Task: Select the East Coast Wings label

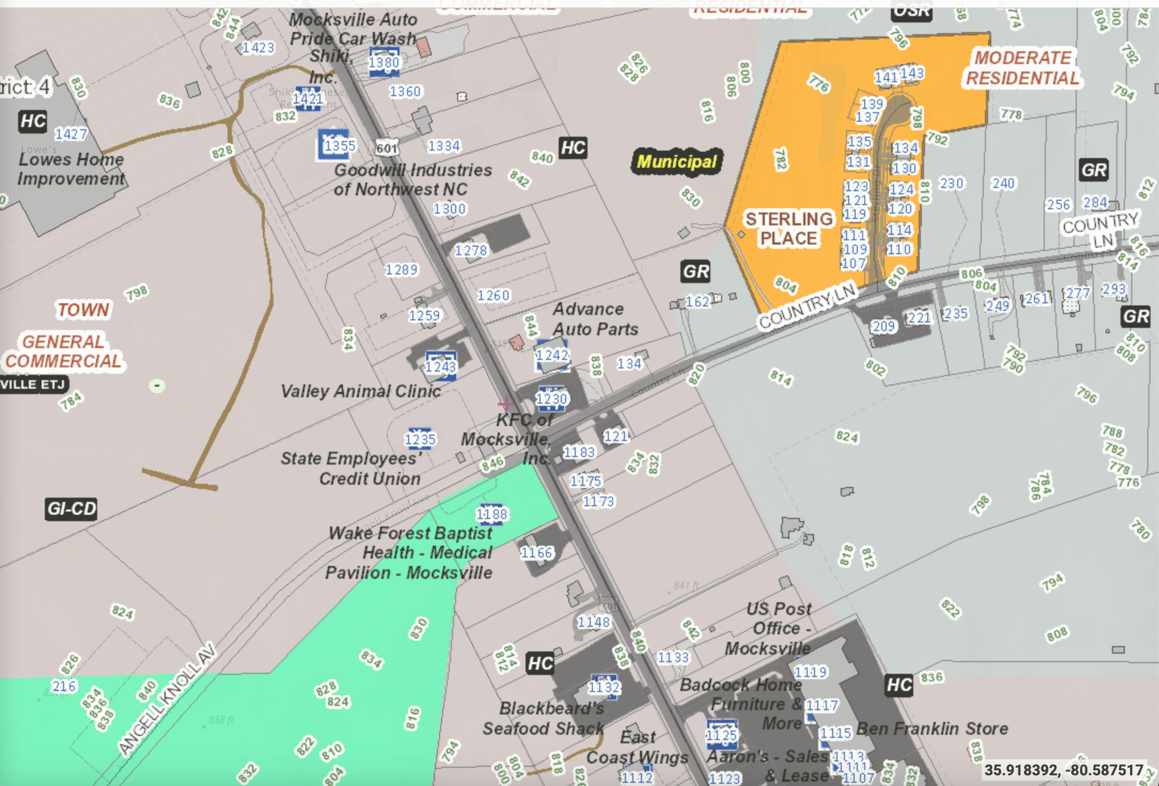Action: (x=638, y=747)
